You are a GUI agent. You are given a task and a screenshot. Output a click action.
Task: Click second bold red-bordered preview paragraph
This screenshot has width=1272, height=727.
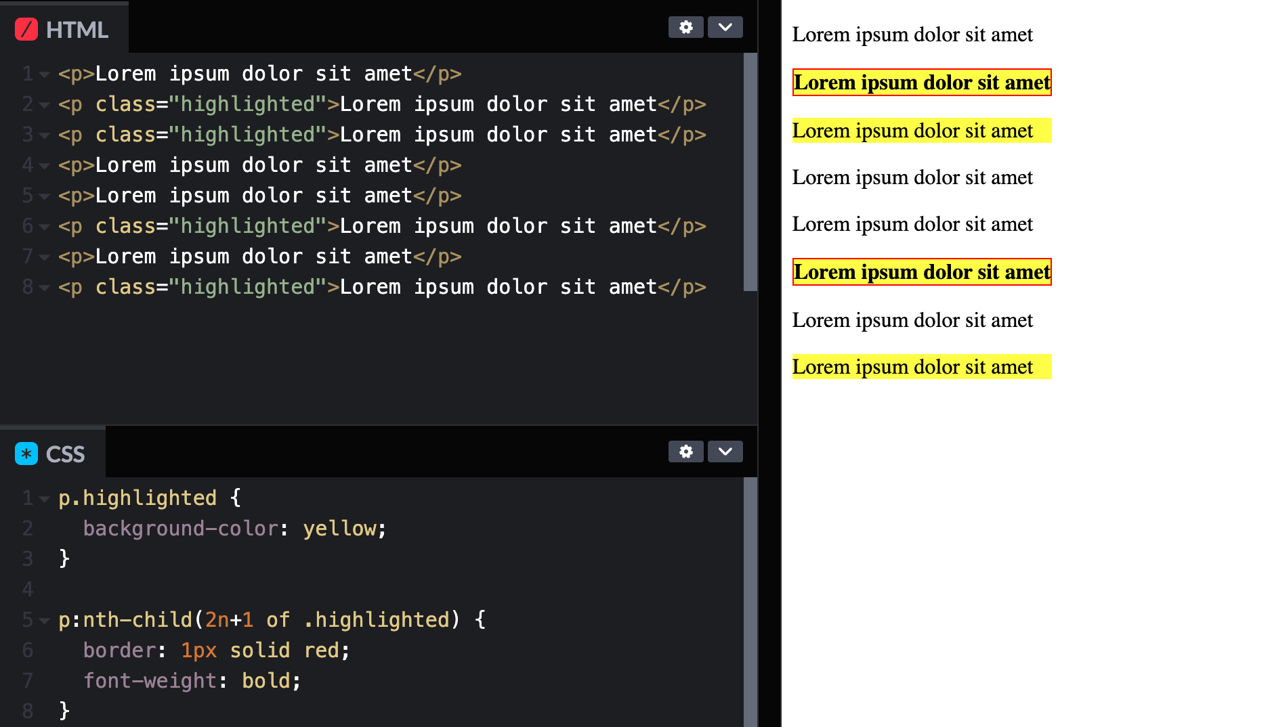[922, 271]
